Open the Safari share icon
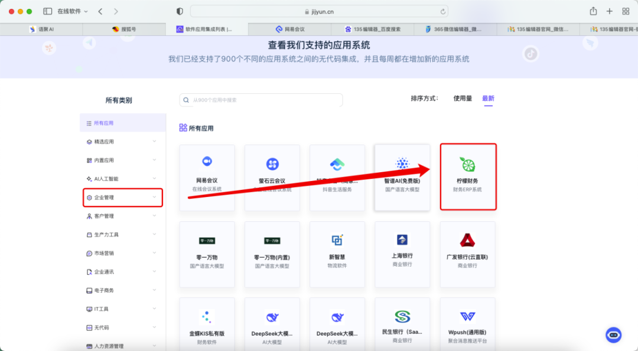 point(593,11)
